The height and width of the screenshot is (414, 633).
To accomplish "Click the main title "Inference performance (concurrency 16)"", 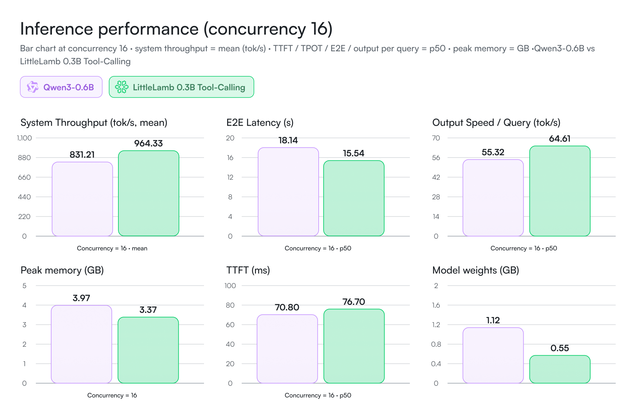I will (x=176, y=29).
